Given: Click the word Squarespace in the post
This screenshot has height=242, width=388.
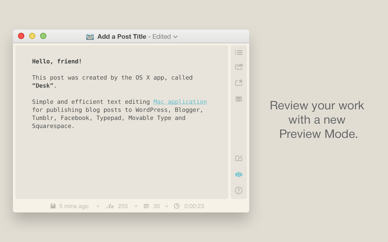Looking at the screenshot, I should point(52,126).
